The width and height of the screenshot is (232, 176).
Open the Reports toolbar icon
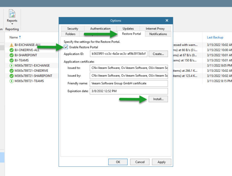click(x=12, y=14)
